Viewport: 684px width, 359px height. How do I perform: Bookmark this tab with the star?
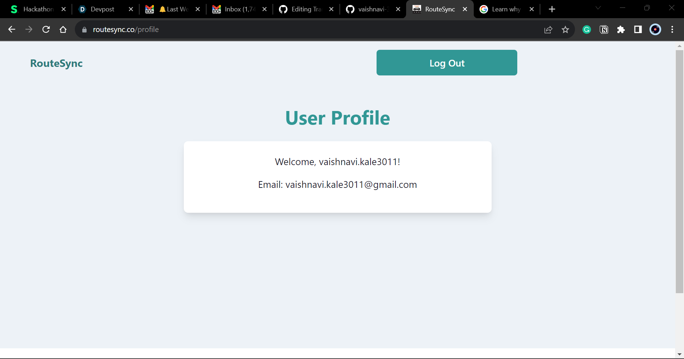point(565,30)
